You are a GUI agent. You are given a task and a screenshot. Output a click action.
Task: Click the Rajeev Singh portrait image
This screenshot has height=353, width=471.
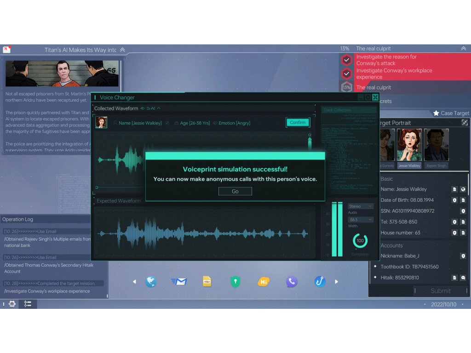point(436,145)
